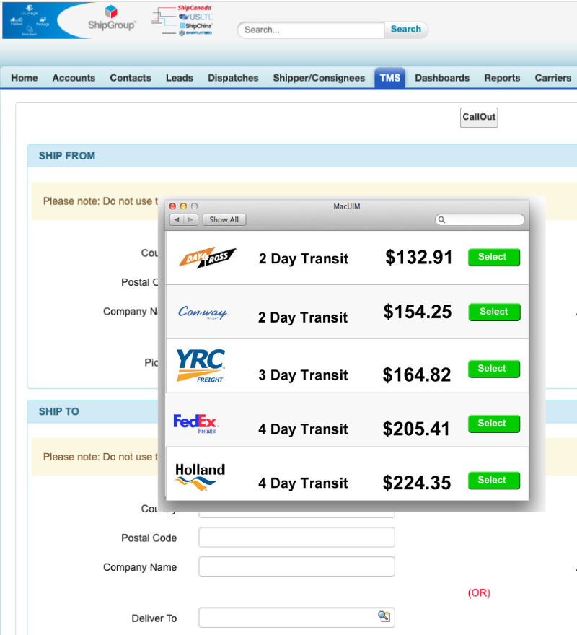577x635 pixels.
Task: Open the Accounts tab
Action: pyautogui.click(x=74, y=78)
